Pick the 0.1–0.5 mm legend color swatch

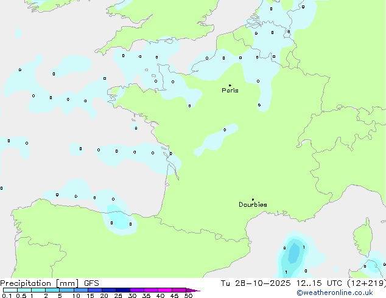[10, 290]
